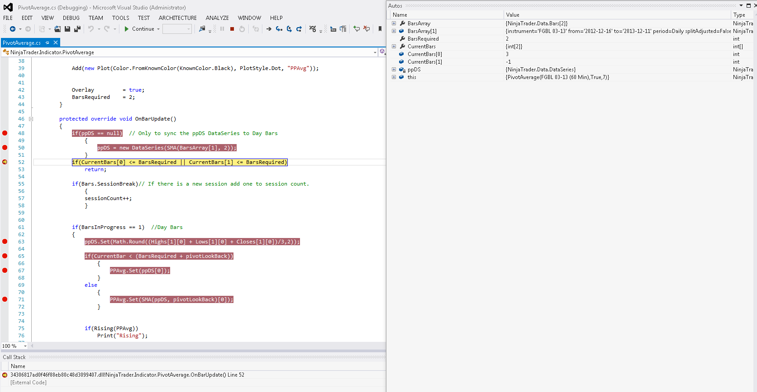Click the Step Over debug icon

tap(289, 29)
